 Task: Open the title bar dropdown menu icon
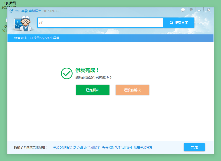(x=191, y=10)
